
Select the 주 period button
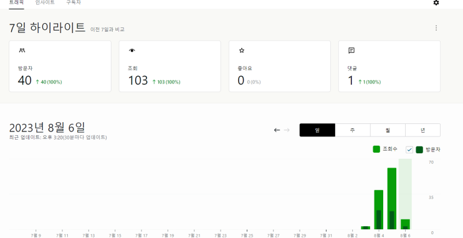point(353,130)
